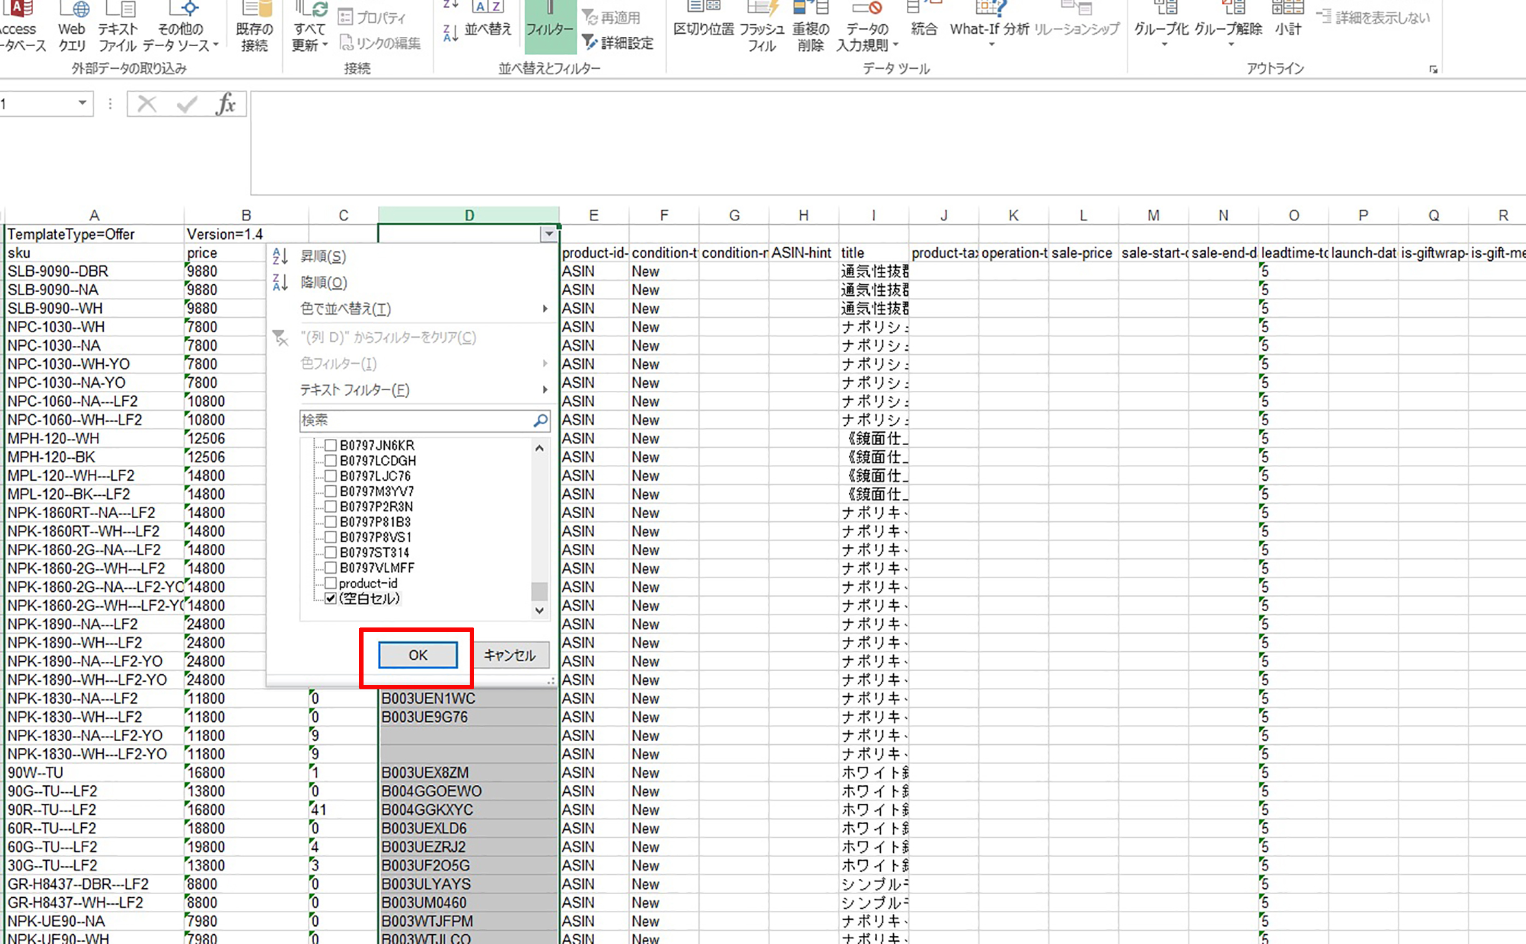Select column header I
The height and width of the screenshot is (944, 1526).
[x=873, y=215]
